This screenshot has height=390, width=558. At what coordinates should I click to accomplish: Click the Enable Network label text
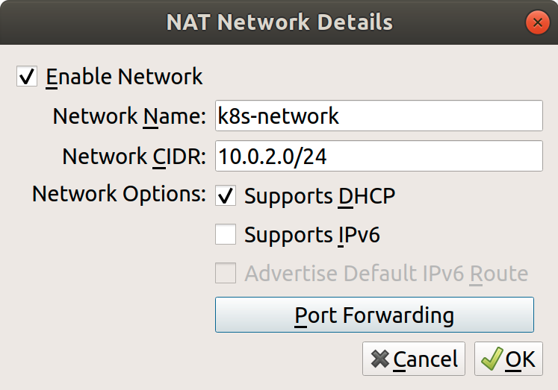pos(124,77)
